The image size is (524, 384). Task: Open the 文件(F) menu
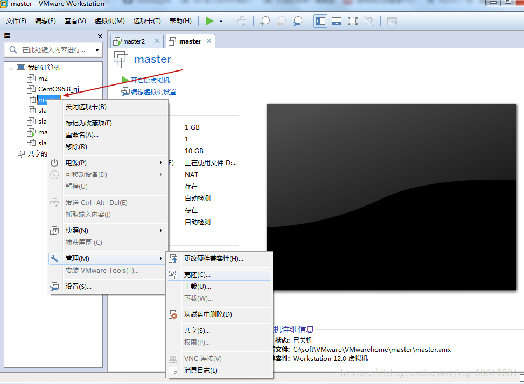16,21
